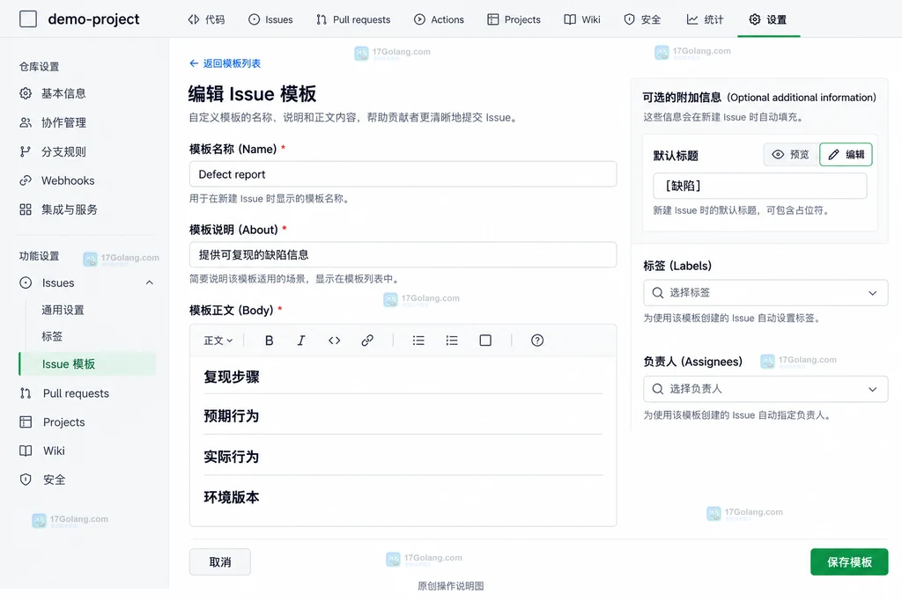Open the Actions tab
Viewport: 902px width, 601px height.
coord(439,19)
